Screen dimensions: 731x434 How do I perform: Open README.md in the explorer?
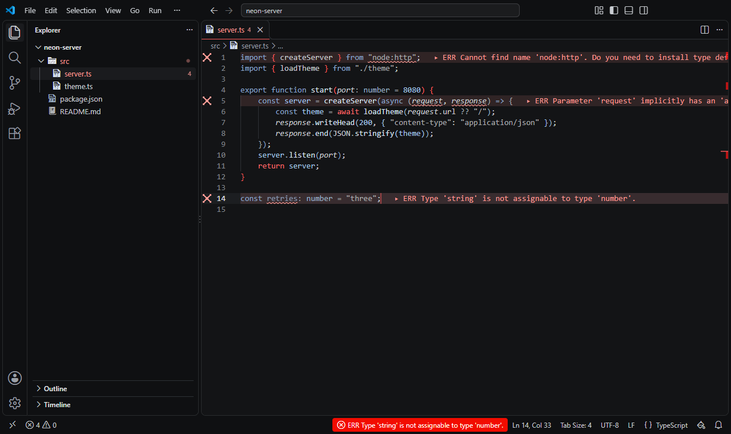click(x=113, y=111)
